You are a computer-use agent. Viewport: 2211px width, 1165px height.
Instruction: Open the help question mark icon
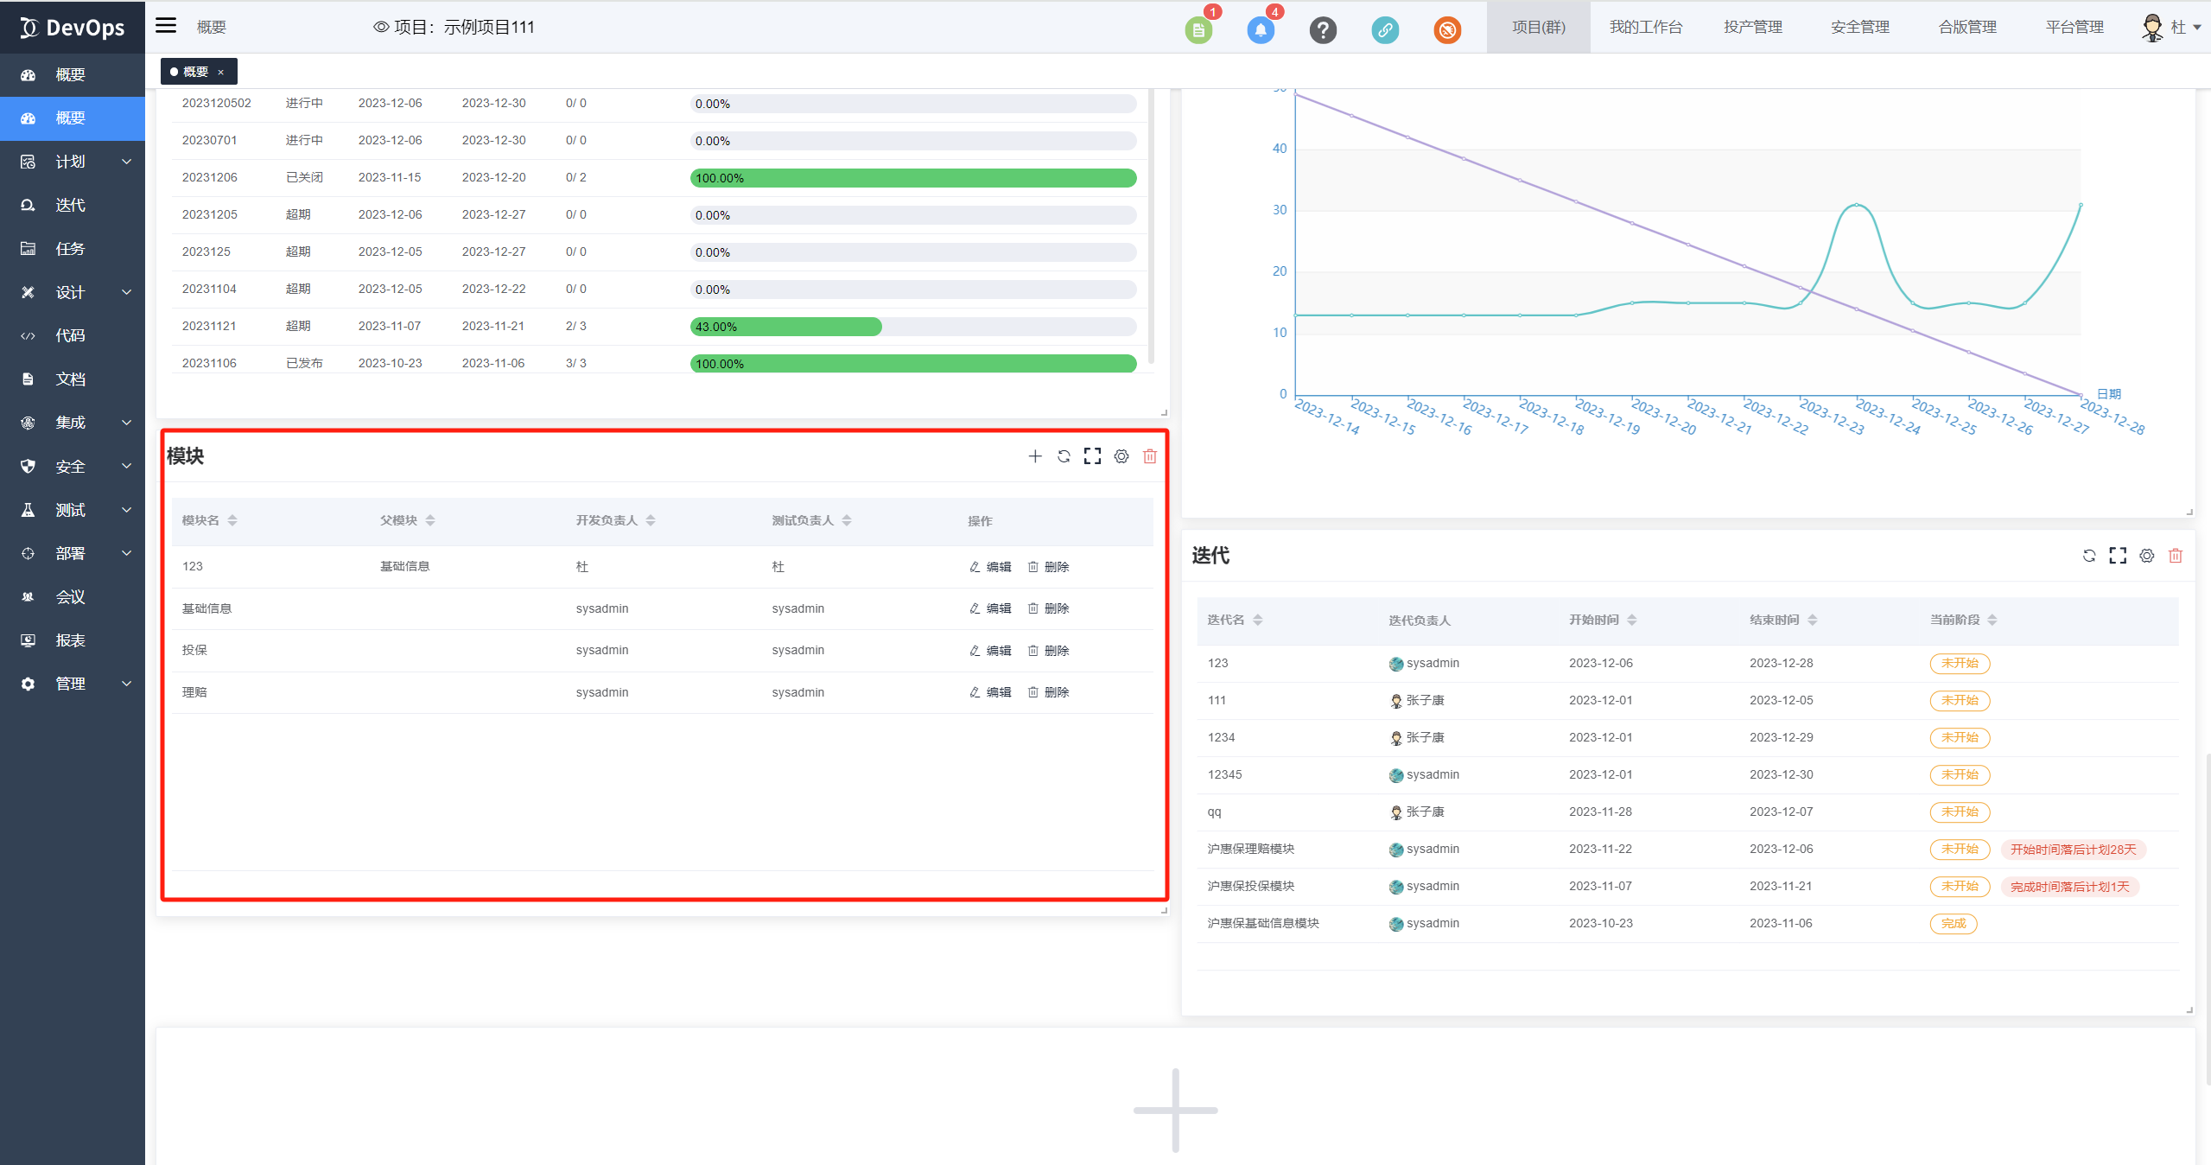point(1323,30)
